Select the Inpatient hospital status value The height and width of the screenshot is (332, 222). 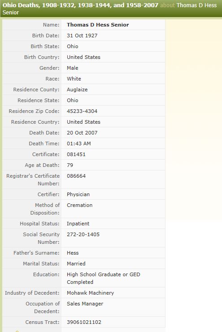click(x=78, y=224)
